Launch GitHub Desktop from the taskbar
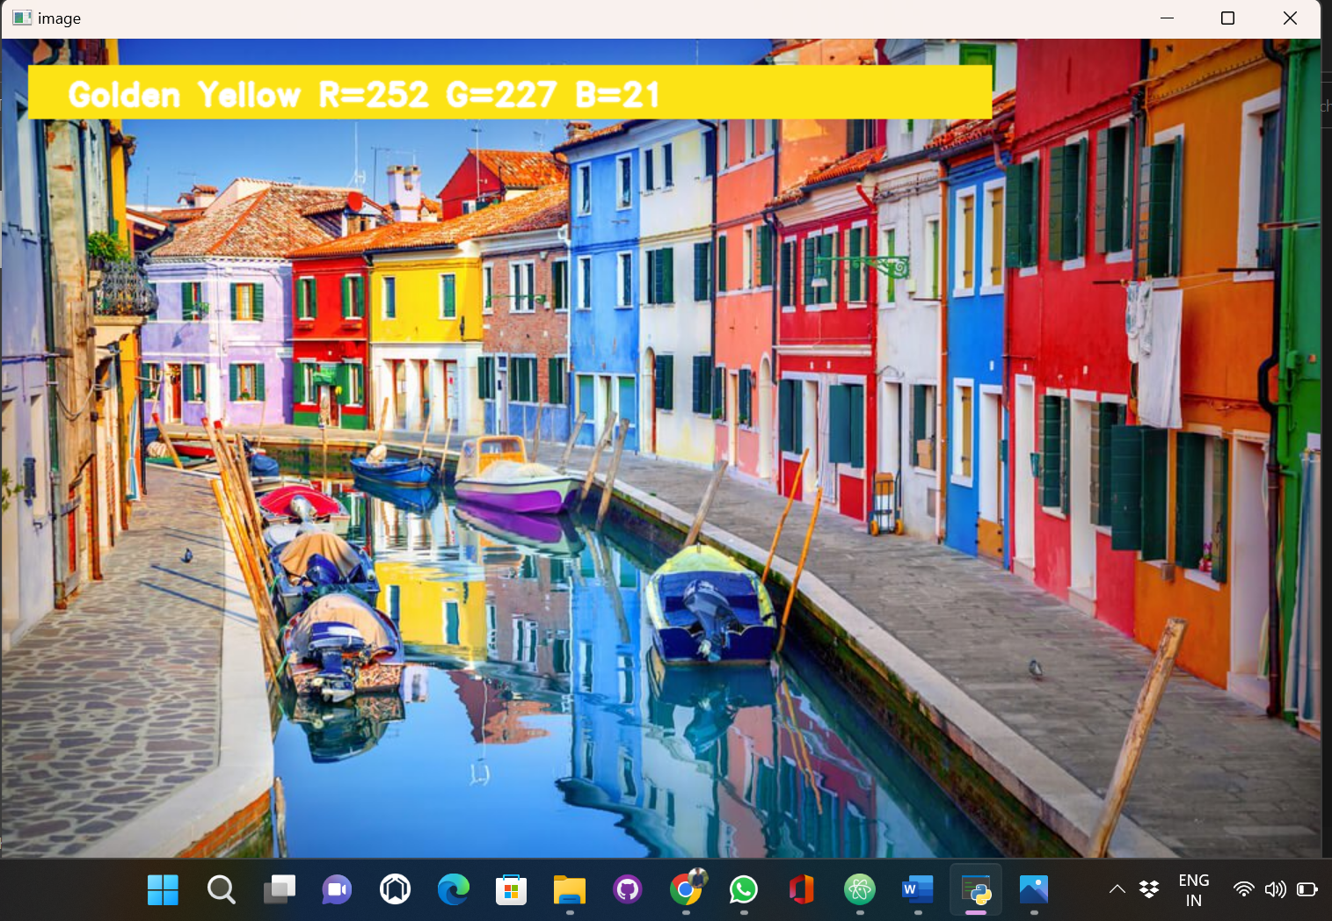 point(627,889)
